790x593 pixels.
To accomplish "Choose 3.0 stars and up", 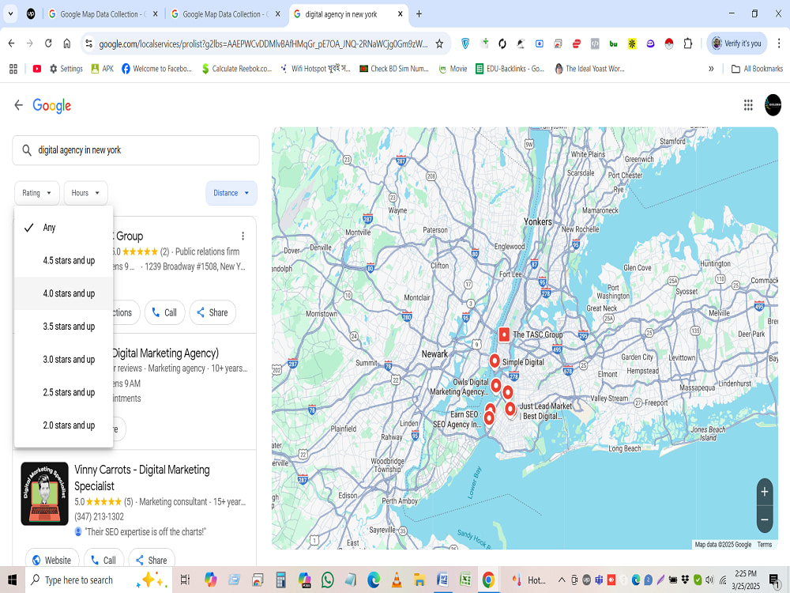I will 64,359.
